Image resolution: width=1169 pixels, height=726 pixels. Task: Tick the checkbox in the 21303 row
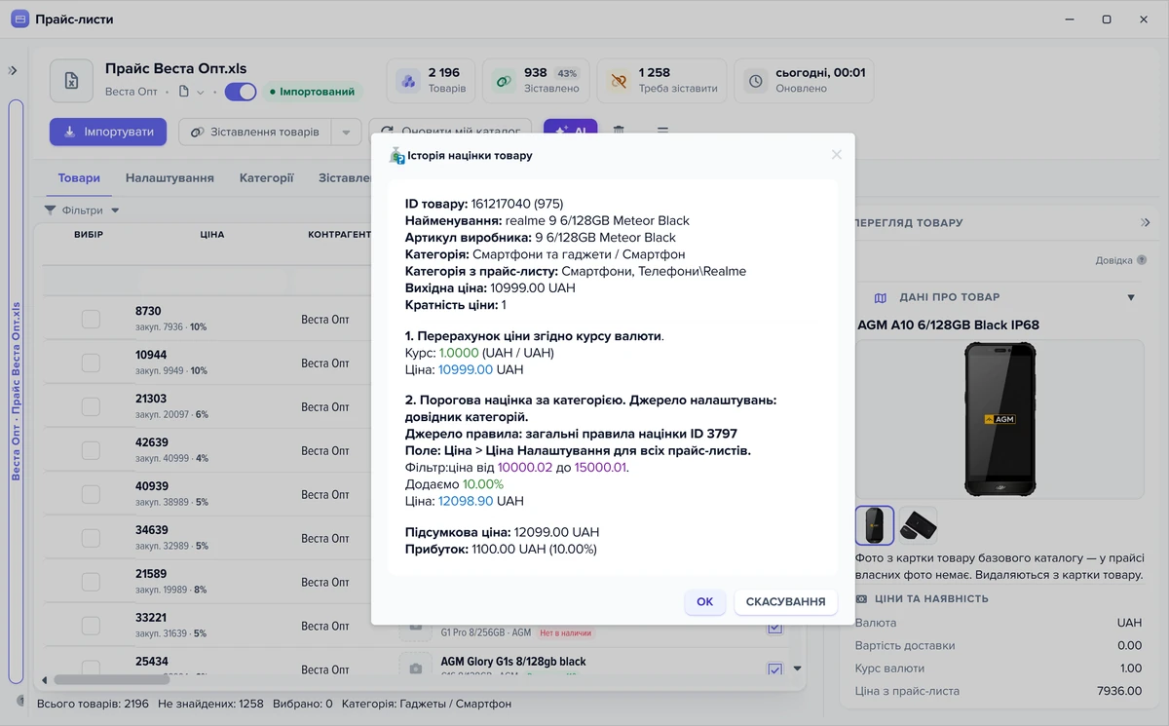pos(91,406)
